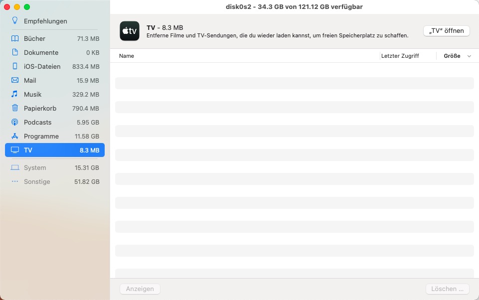Maximize the window with green button
479x300 pixels.
27,6
